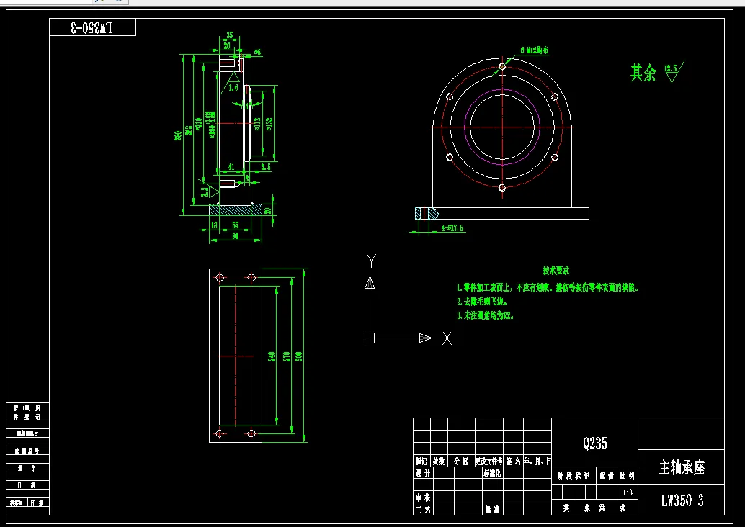Click the Y axis arrowhead of UCS icon
This screenshot has width=745, height=527.
(x=370, y=283)
